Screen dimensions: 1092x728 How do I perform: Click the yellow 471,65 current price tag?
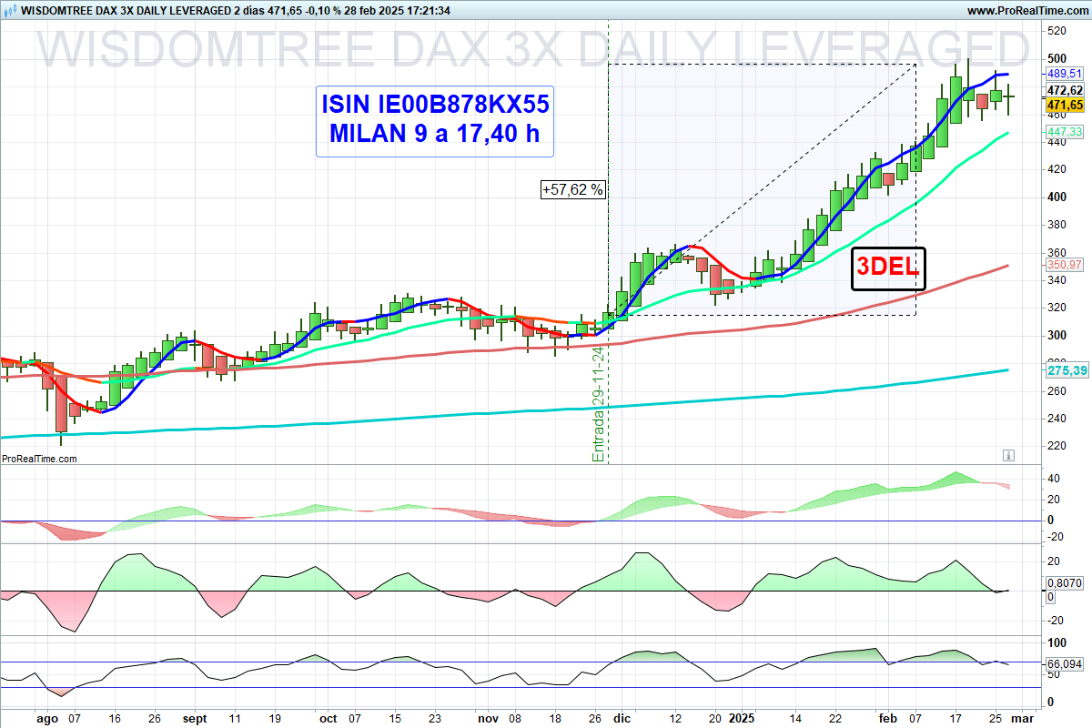point(1064,106)
